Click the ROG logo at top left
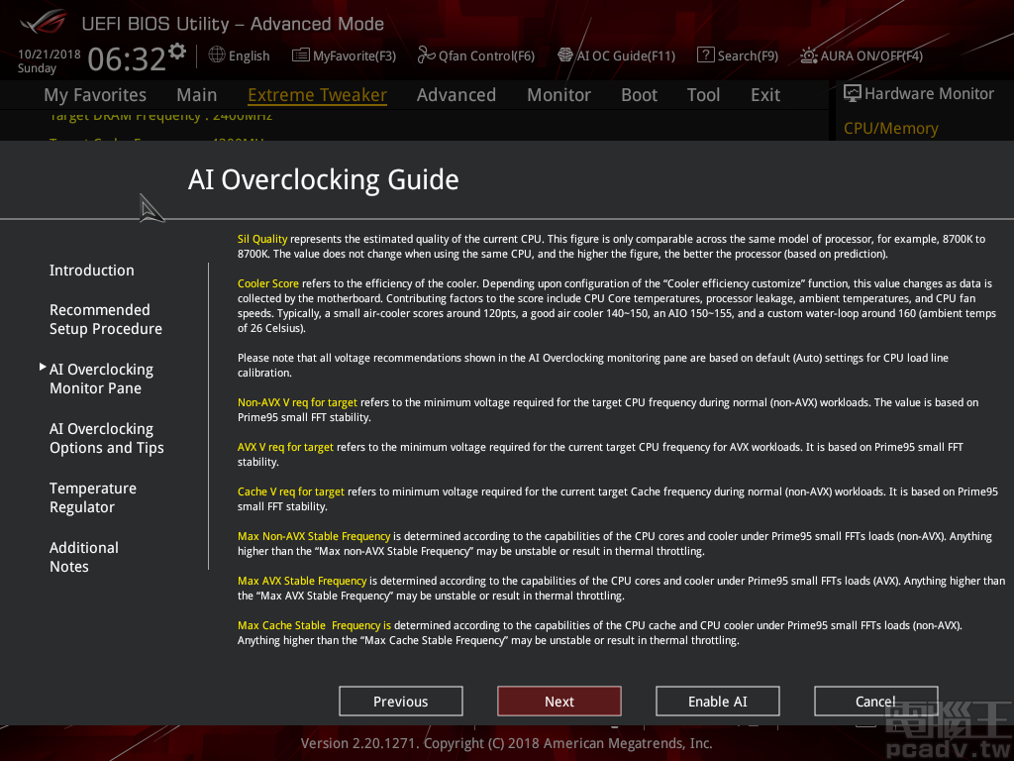1014x761 pixels. click(x=44, y=23)
